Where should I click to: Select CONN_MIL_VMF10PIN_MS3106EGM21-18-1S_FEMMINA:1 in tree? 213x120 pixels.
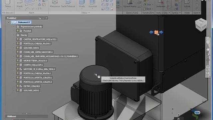pyautogui.click(x=47, y=56)
